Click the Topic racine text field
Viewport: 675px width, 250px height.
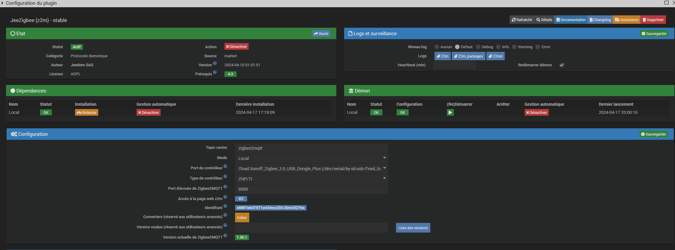[x=311, y=148]
